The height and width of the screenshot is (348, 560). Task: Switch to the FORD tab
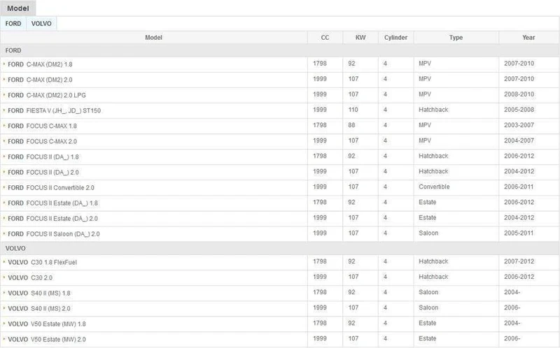(x=13, y=24)
